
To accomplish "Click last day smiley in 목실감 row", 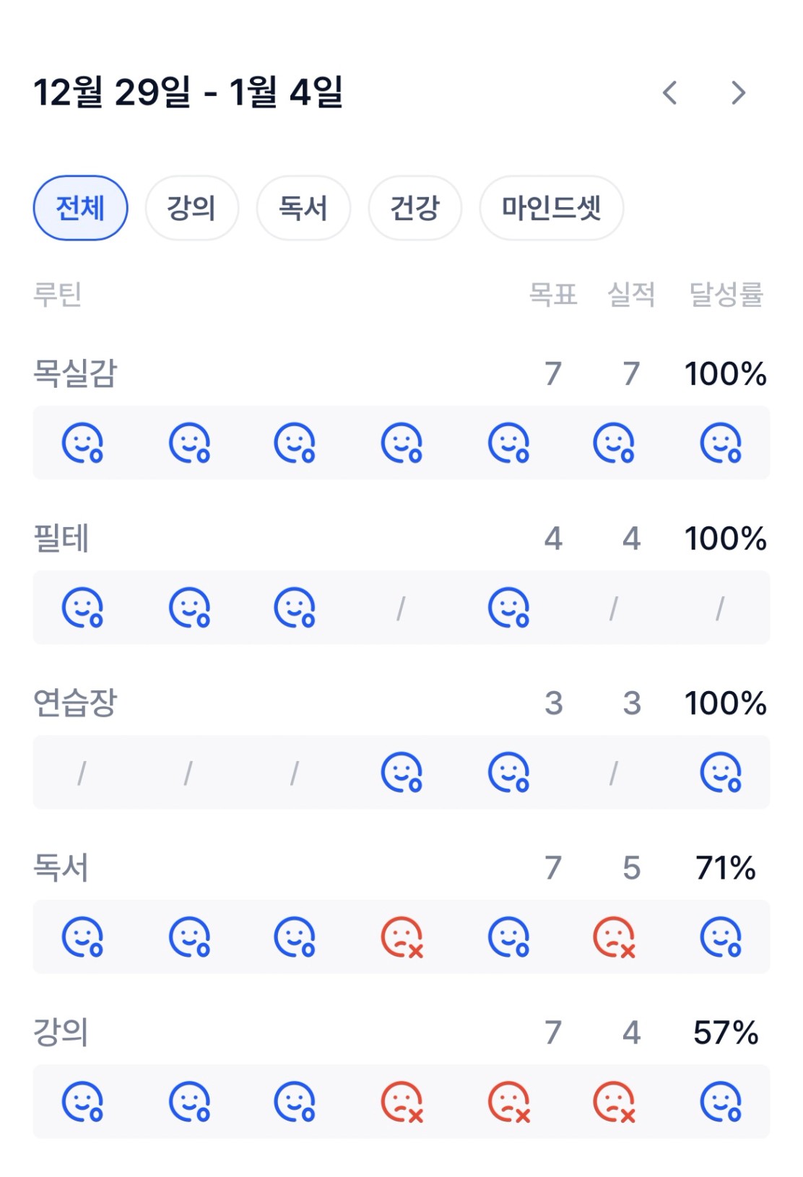I will [x=721, y=443].
